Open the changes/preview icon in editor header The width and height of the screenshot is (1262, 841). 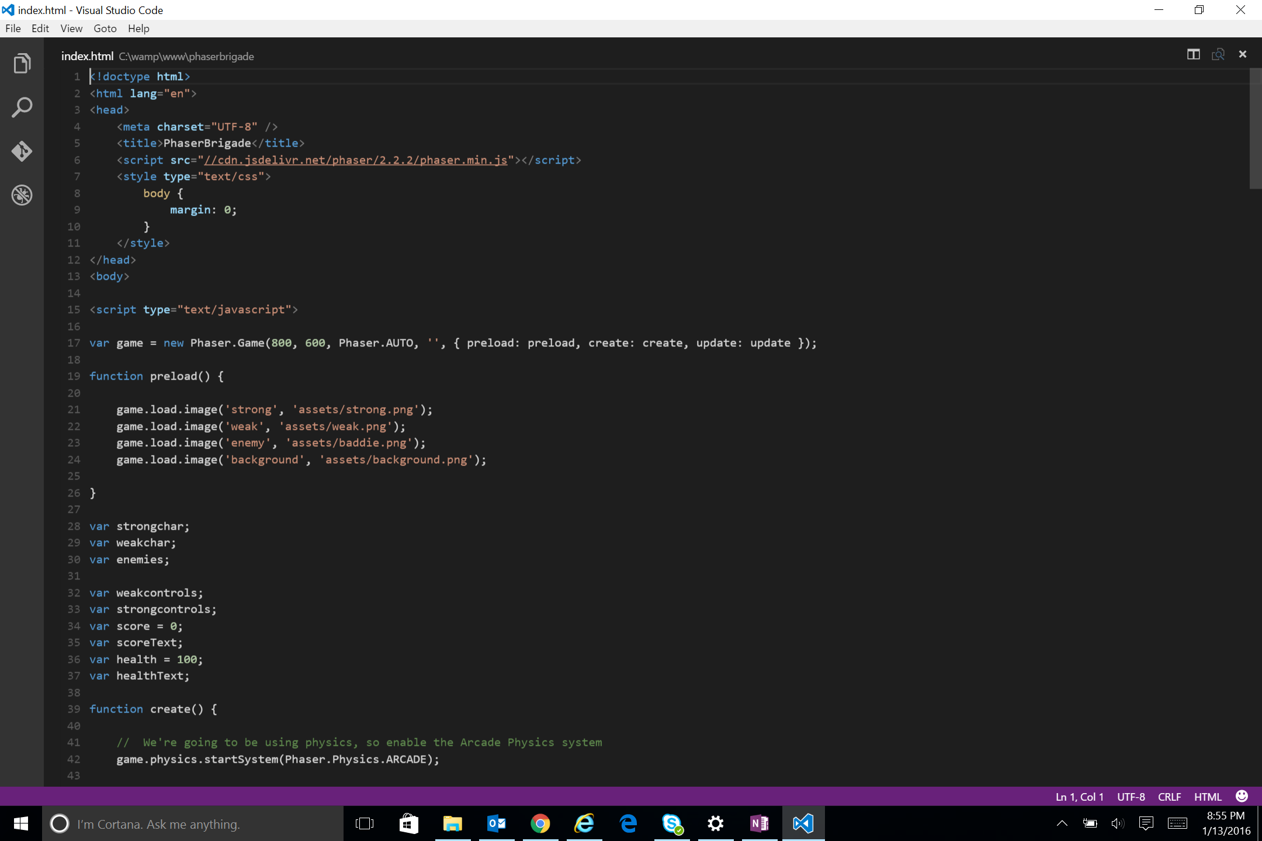1218,54
